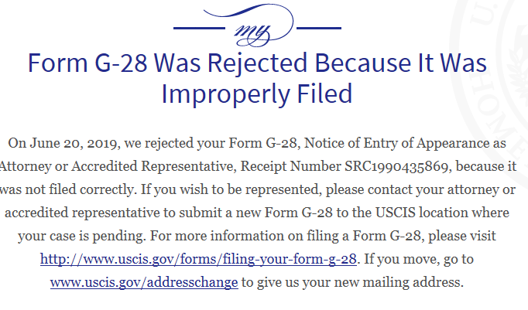528x310 pixels.
Task: Click the 'For more information' phrase
Action: tap(217, 236)
